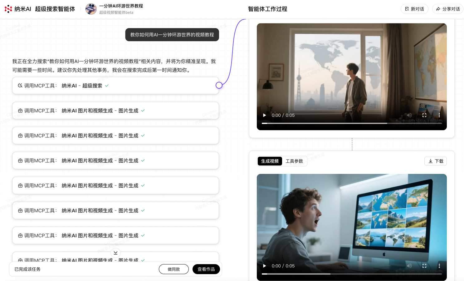Open the bottom video's three-dot menu

click(x=439, y=266)
